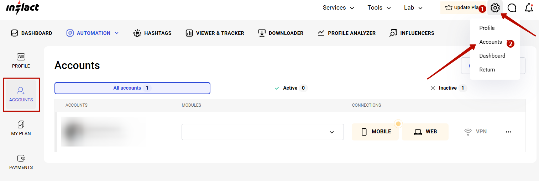539x181 pixels.
Task: Open Payments in the sidebar
Action: point(21,162)
